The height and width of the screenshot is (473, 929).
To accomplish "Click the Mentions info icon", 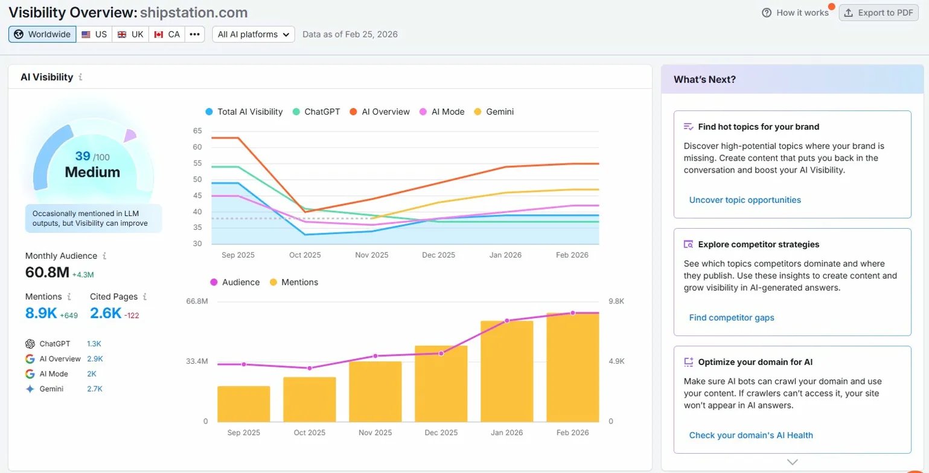I will point(69,297).
